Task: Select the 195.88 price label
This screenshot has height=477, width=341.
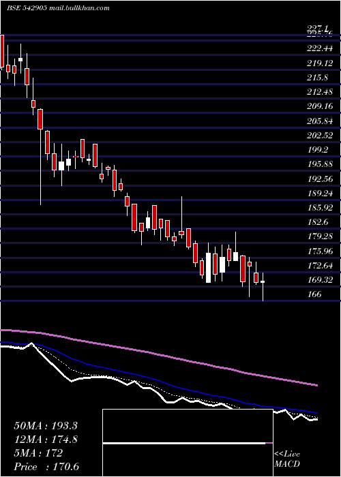Action: click(320, 164)
